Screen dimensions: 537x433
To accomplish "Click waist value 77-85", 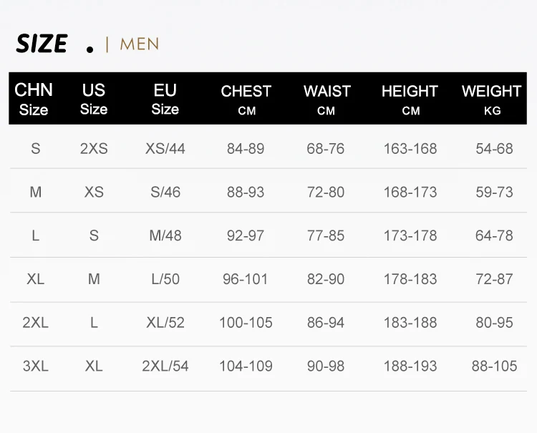I will point(326,235).
